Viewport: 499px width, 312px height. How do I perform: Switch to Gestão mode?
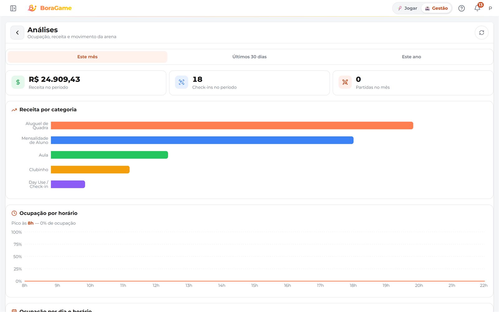click(x=437, y=8)
